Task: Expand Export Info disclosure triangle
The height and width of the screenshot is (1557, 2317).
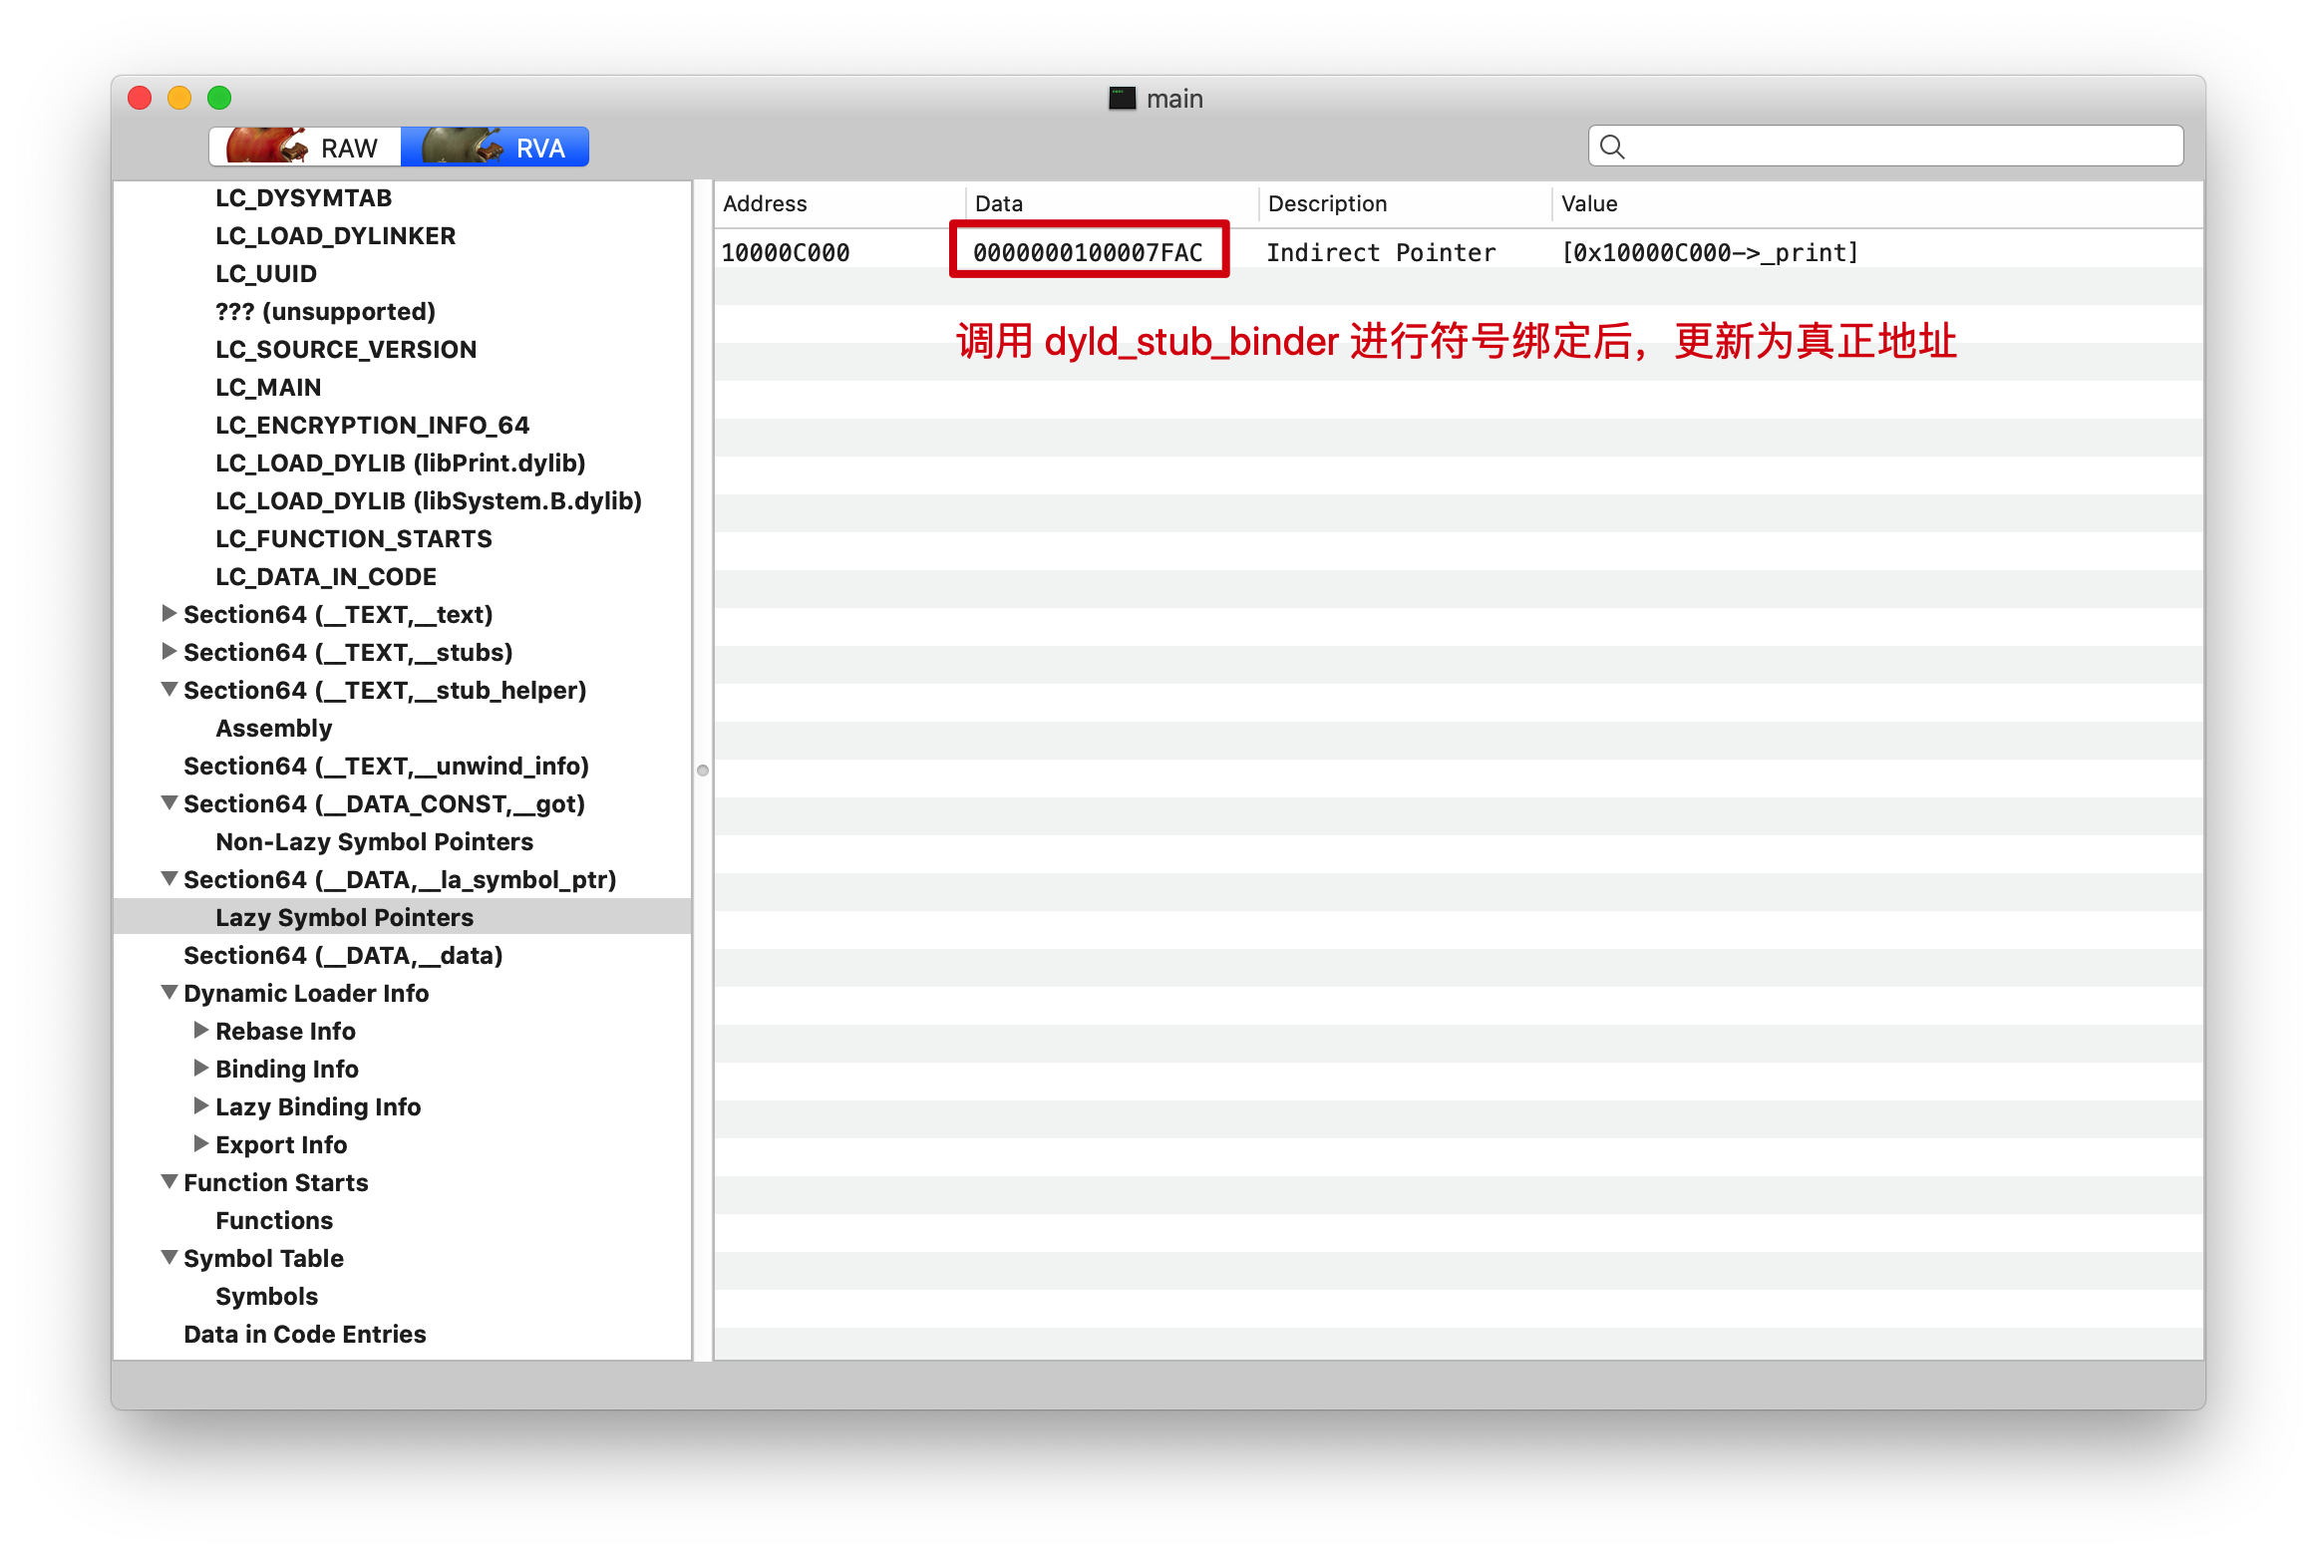Action: click(x=201, y=1143)
